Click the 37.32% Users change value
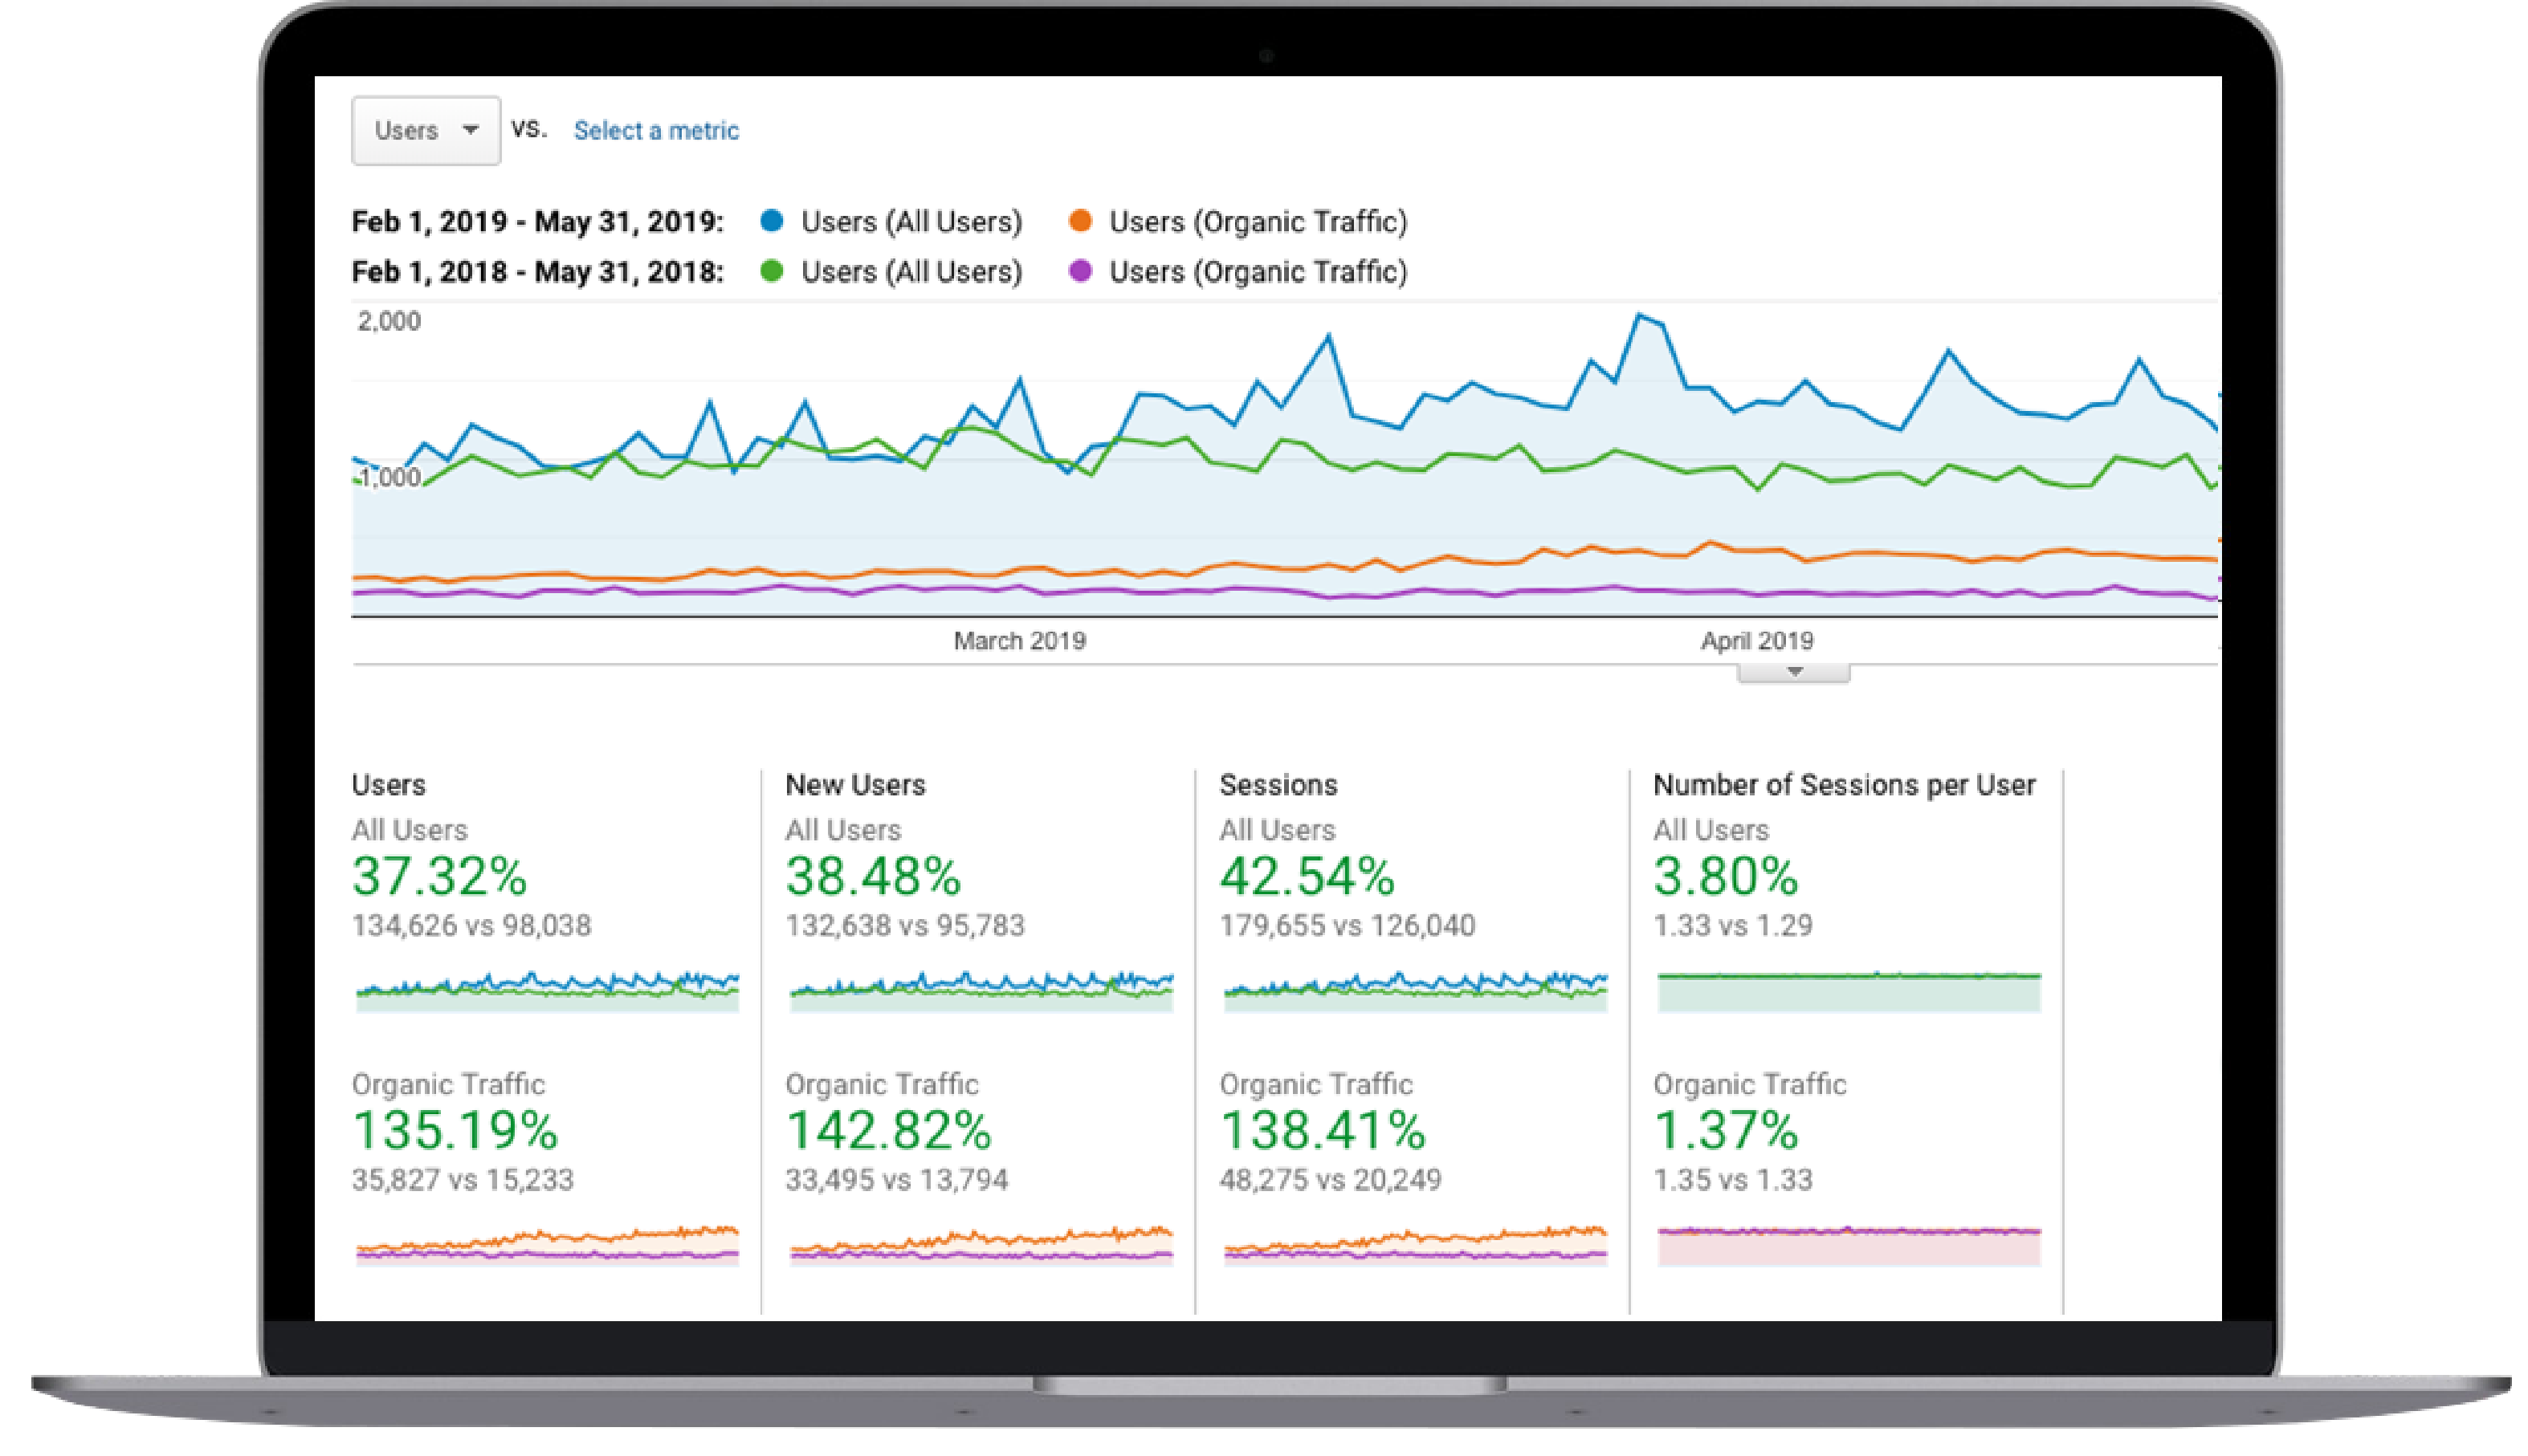 point(439,876)
